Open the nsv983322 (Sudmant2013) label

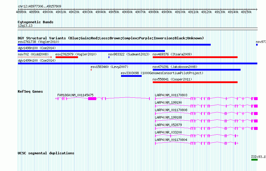click(x=129, y=54)
